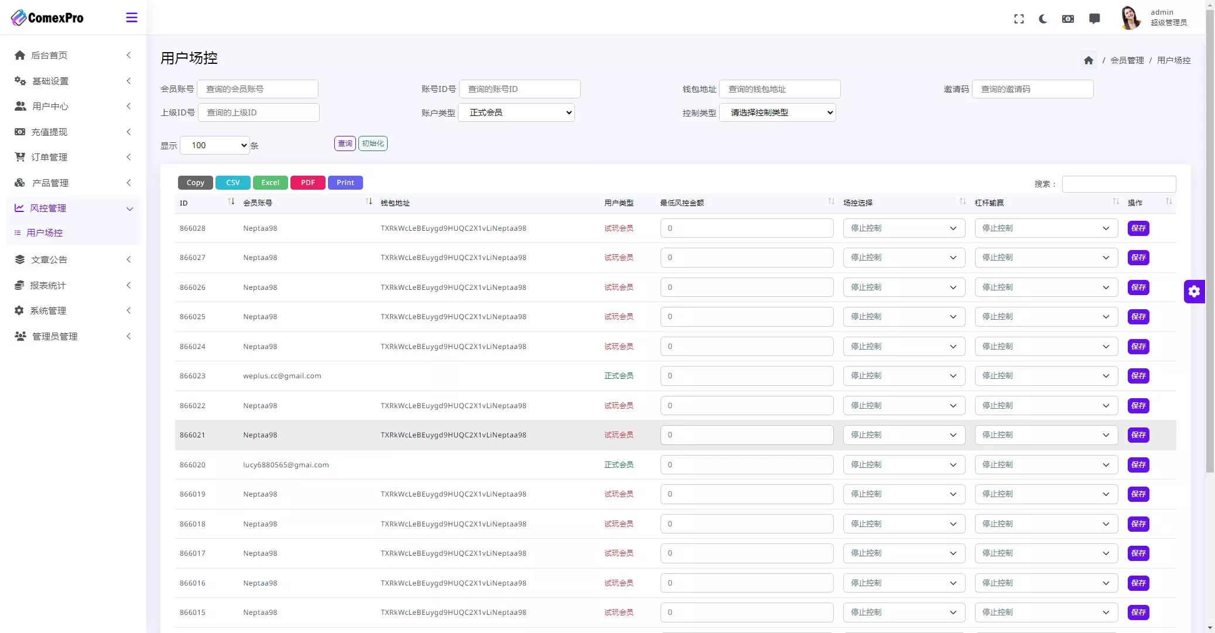Click the admin avatar picture
Screen dimensions: 1215x633
1130,18
